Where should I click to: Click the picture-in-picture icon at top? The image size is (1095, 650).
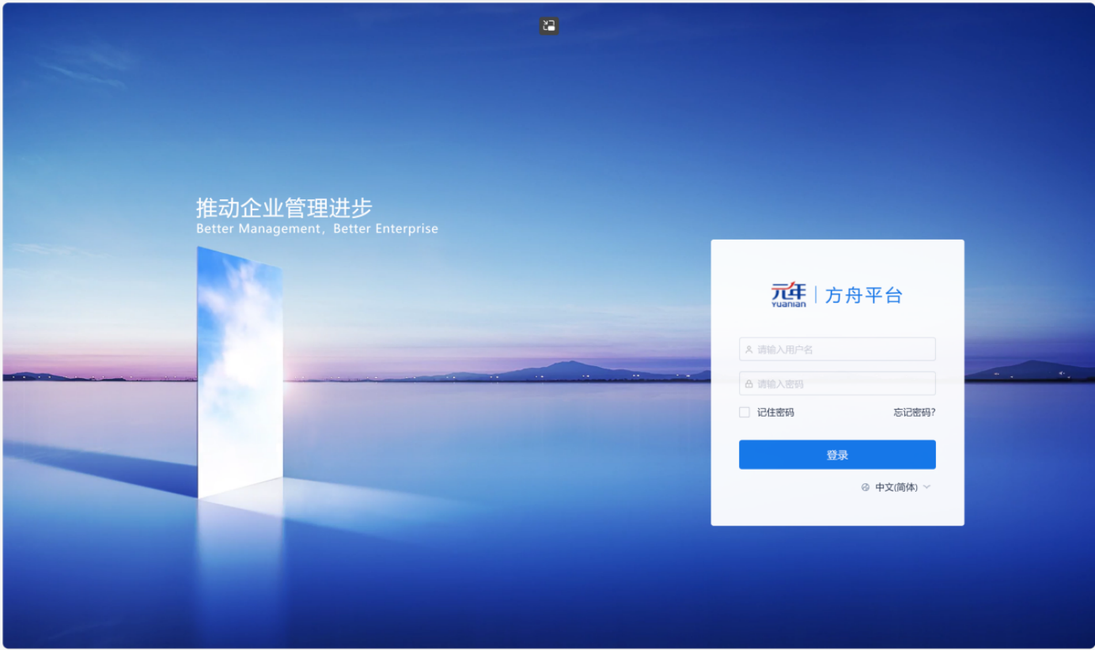coord(549,25)
